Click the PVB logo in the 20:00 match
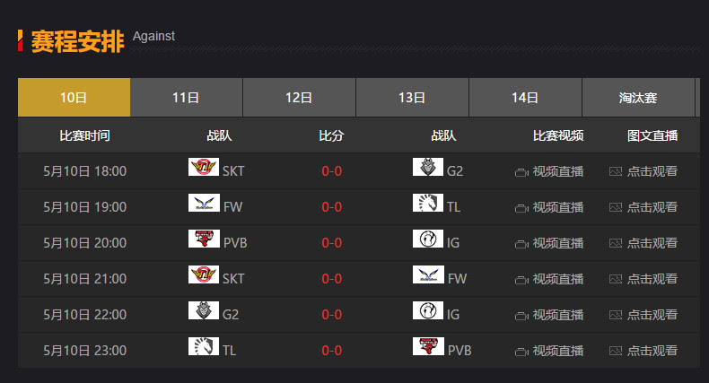The height and width of the screenshot is (383, 709). (204, 239)
